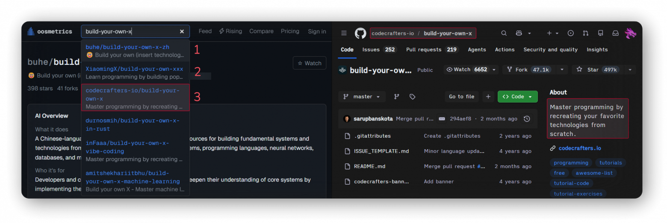Click the awesome-list topic tag
This screenshot has height=223, width=667.
tap(594, 173)
